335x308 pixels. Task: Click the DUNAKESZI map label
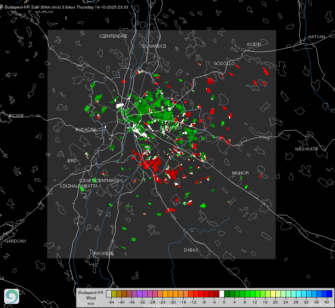(154, 46)
